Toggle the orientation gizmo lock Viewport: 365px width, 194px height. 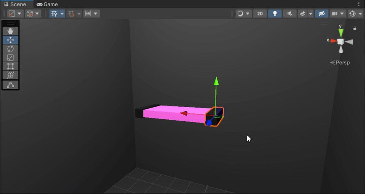(355, 28)
